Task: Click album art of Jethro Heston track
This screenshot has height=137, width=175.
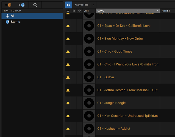Action: [x=89, y=90]
